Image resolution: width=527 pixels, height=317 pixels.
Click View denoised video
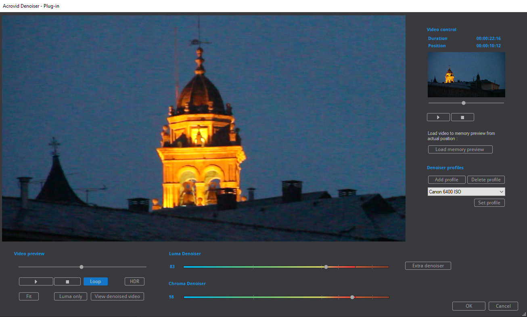117,296
